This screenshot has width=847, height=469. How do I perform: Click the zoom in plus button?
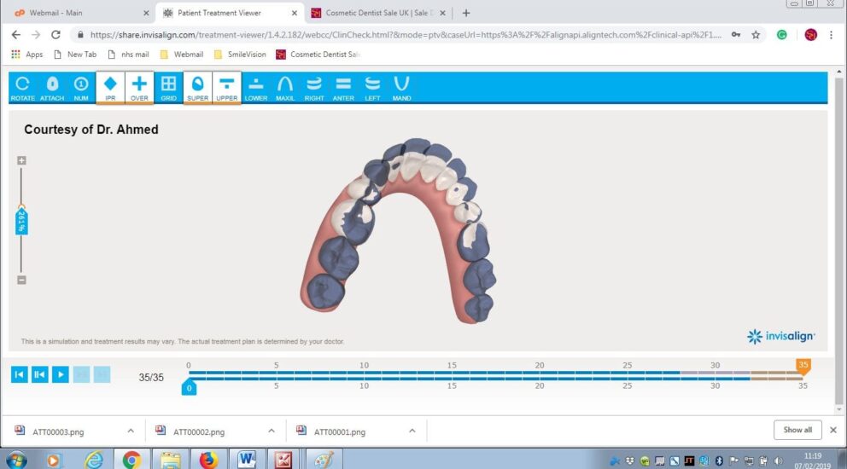pyautogui.click(x=21, y=160)
